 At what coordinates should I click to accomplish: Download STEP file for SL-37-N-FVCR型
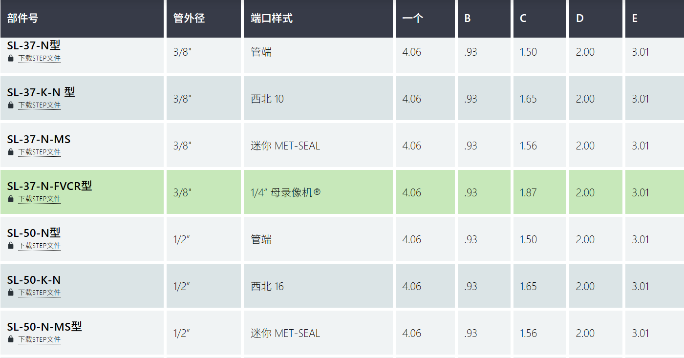40,199
